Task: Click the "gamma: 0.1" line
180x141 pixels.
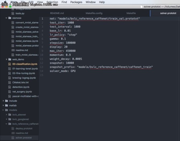Action: (x=58, y=39)
